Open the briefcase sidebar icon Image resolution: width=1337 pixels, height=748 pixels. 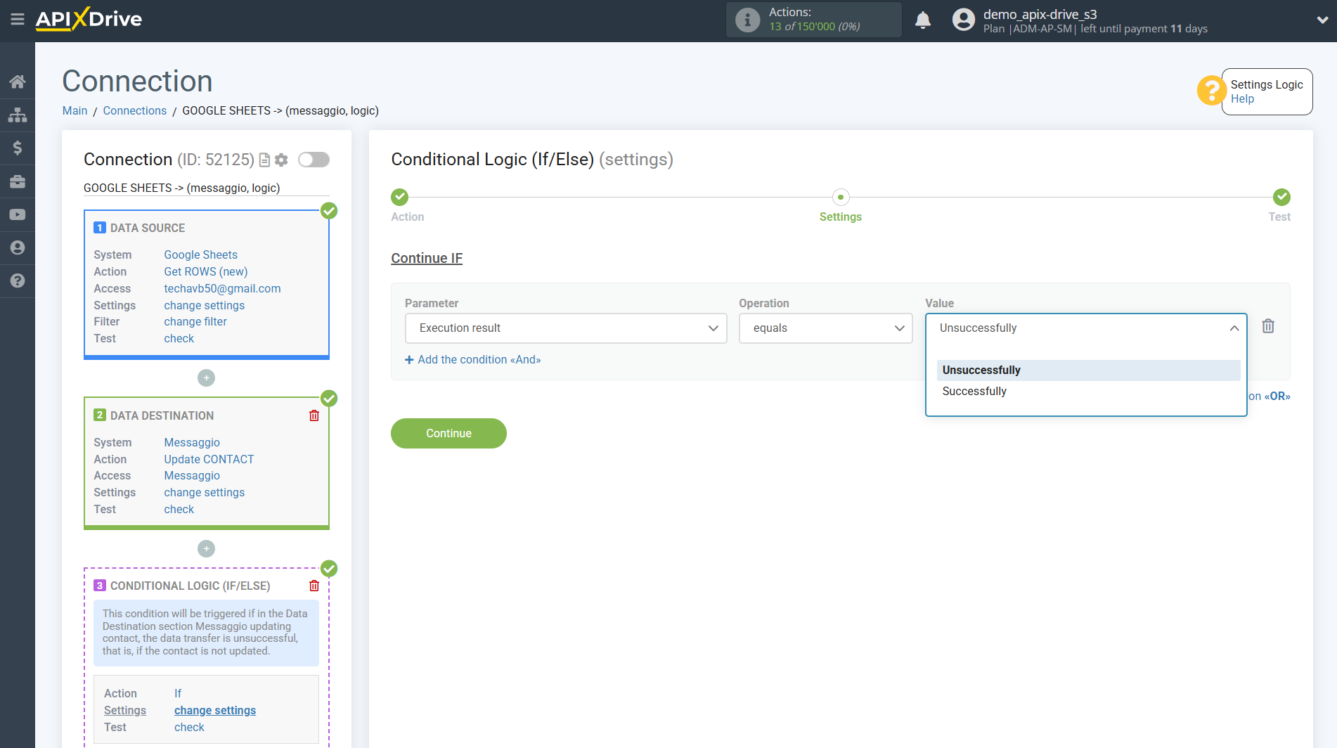[18, 181]
